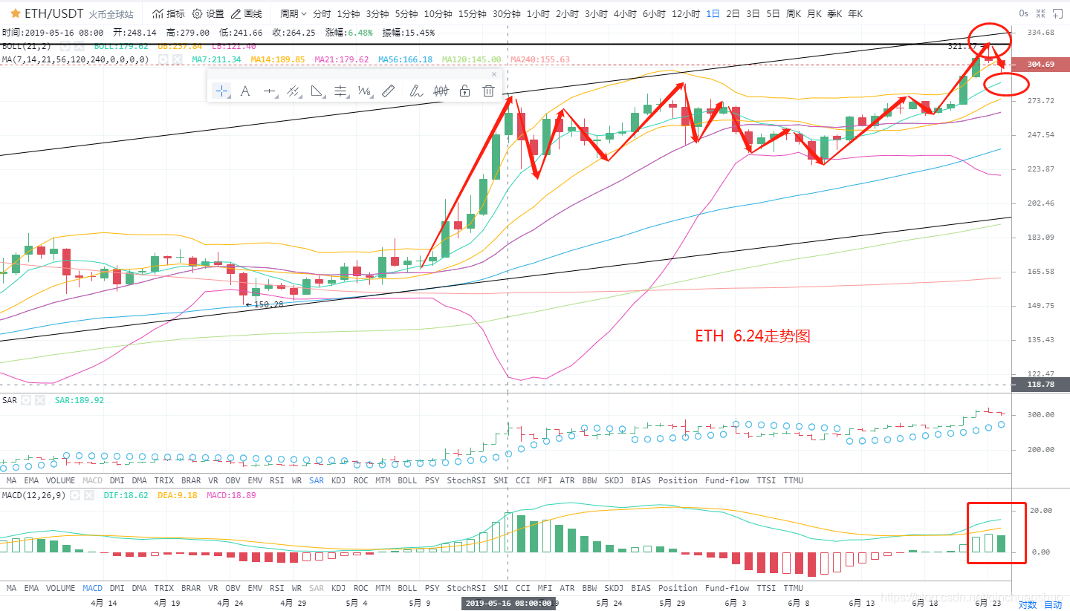
Task: Select the Fibonacci retracement lines tool
Action: [341, 91]
